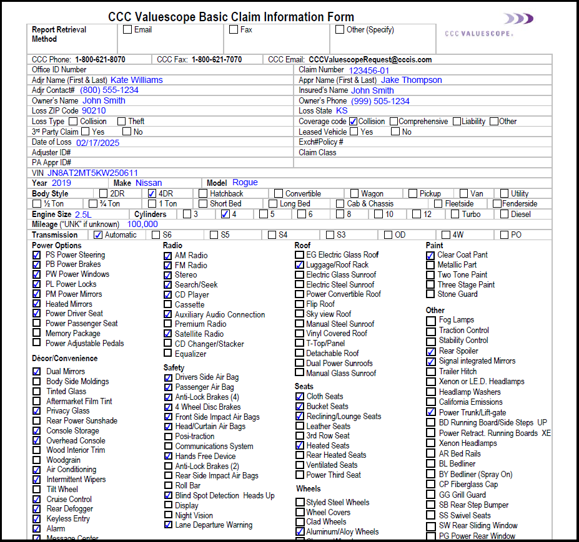This screenshot has width=579, height=542.
Task: Check the Leather Seats checkbox
Action: coord(300,426)
